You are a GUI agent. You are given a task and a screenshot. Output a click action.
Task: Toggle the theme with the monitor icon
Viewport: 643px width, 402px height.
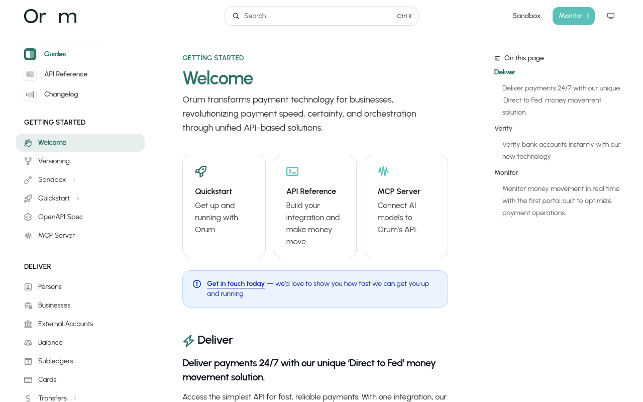pyautogui.click(x=611, y=16)
